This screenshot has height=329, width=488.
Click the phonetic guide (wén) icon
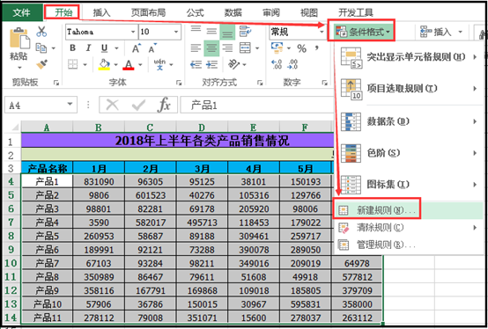(x=159, y=64)
